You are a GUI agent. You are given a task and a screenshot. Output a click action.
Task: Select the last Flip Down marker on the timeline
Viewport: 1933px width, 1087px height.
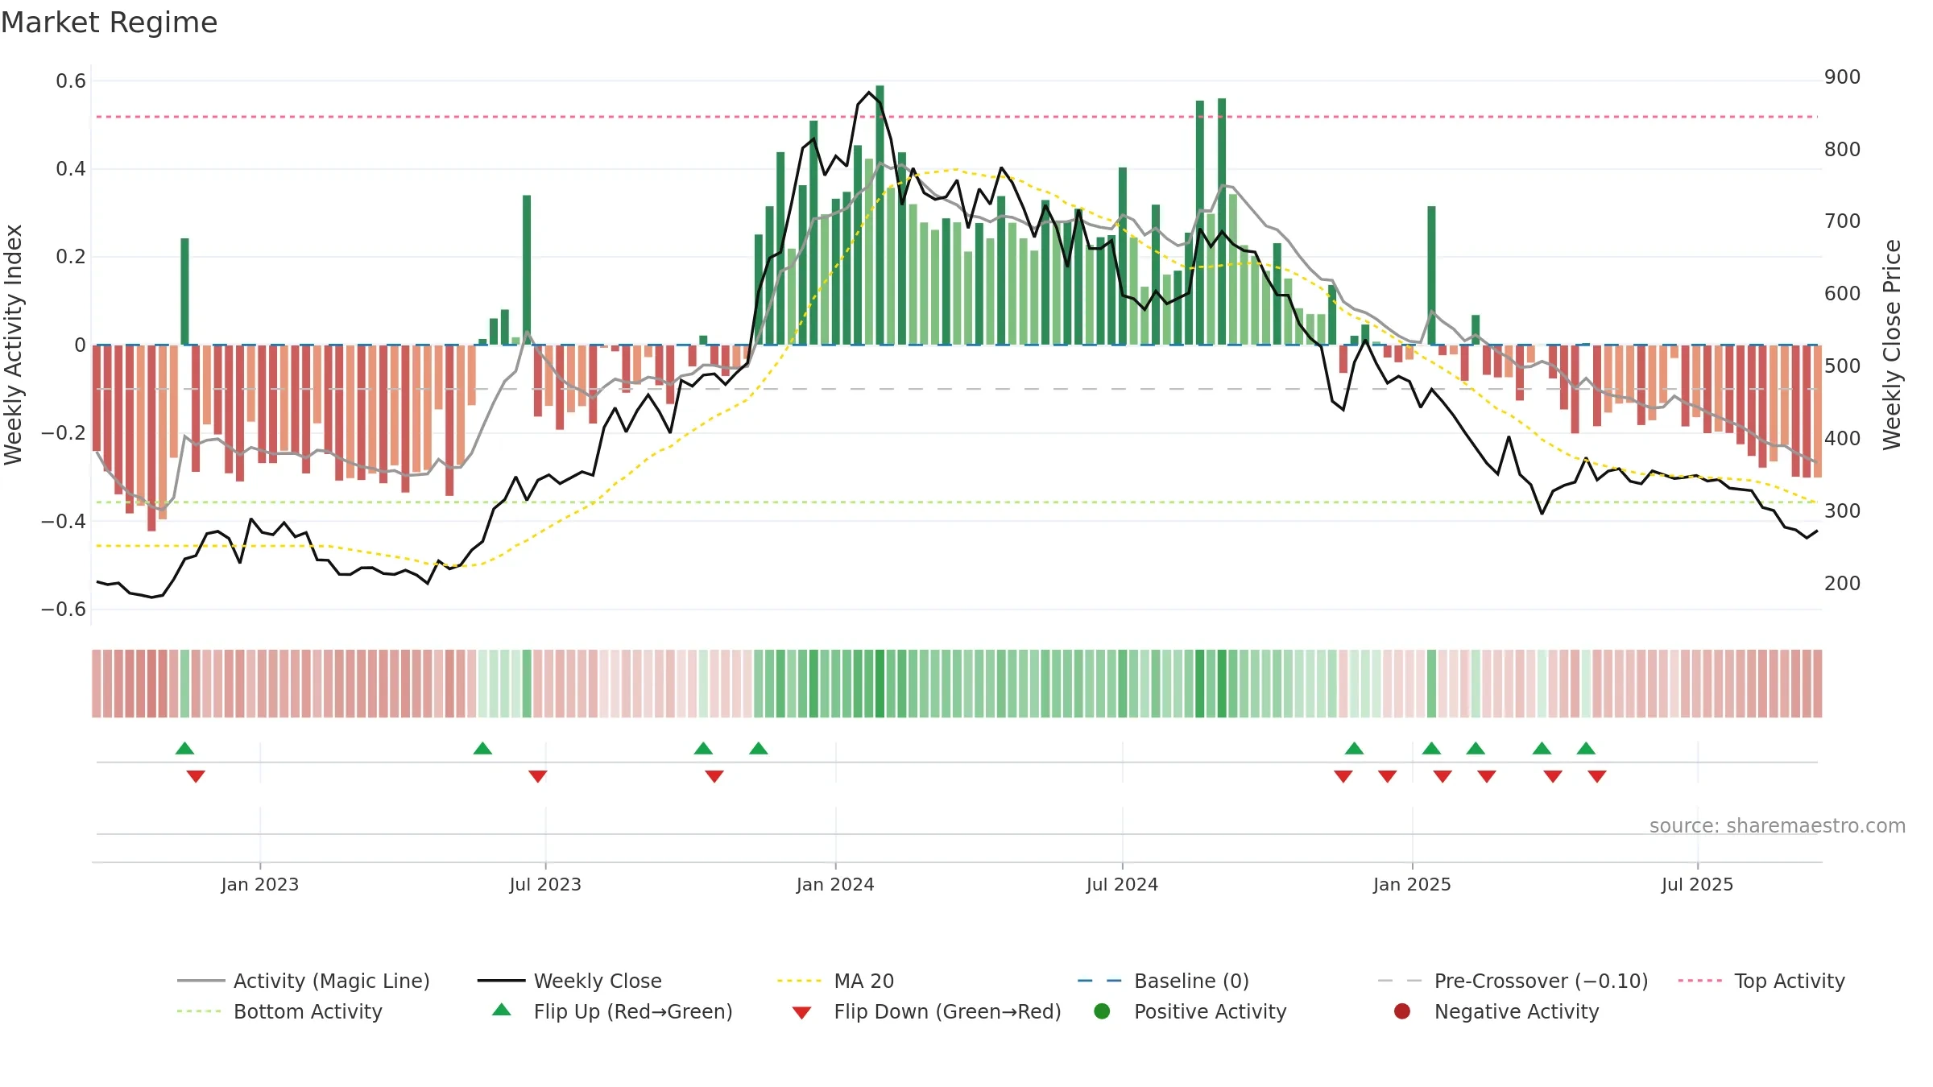(1597, 776)
